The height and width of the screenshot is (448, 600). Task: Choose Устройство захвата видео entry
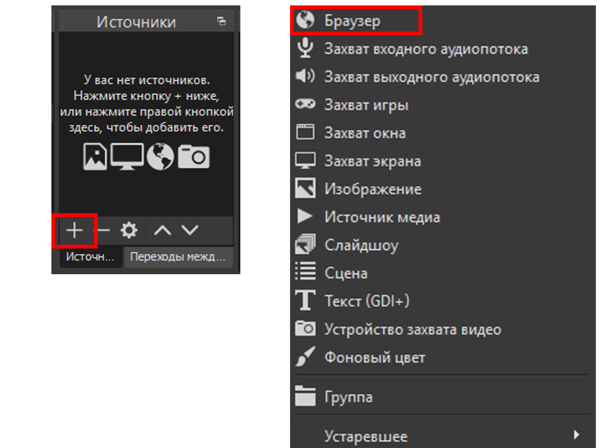tap(413, 329)
